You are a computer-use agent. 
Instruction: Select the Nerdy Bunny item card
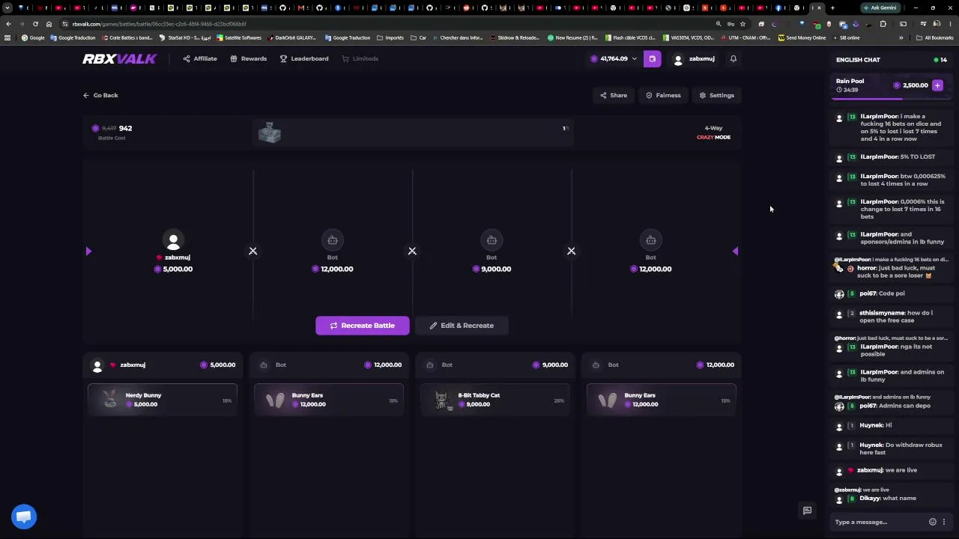[163, 400]
